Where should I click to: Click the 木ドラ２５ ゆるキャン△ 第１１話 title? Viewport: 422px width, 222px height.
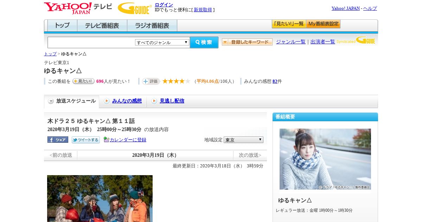(91, 121)
